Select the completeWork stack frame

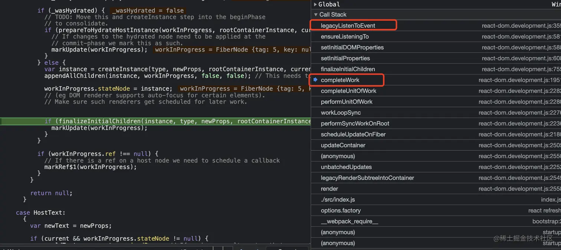436,80
